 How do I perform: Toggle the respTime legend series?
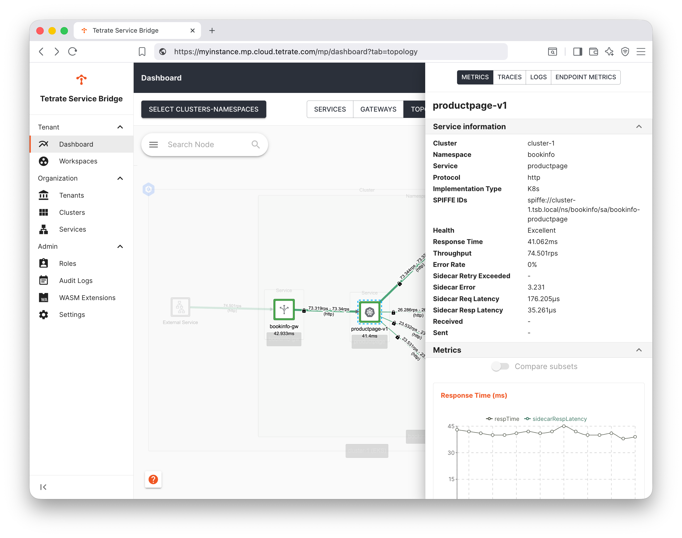[x=503, y=419]
